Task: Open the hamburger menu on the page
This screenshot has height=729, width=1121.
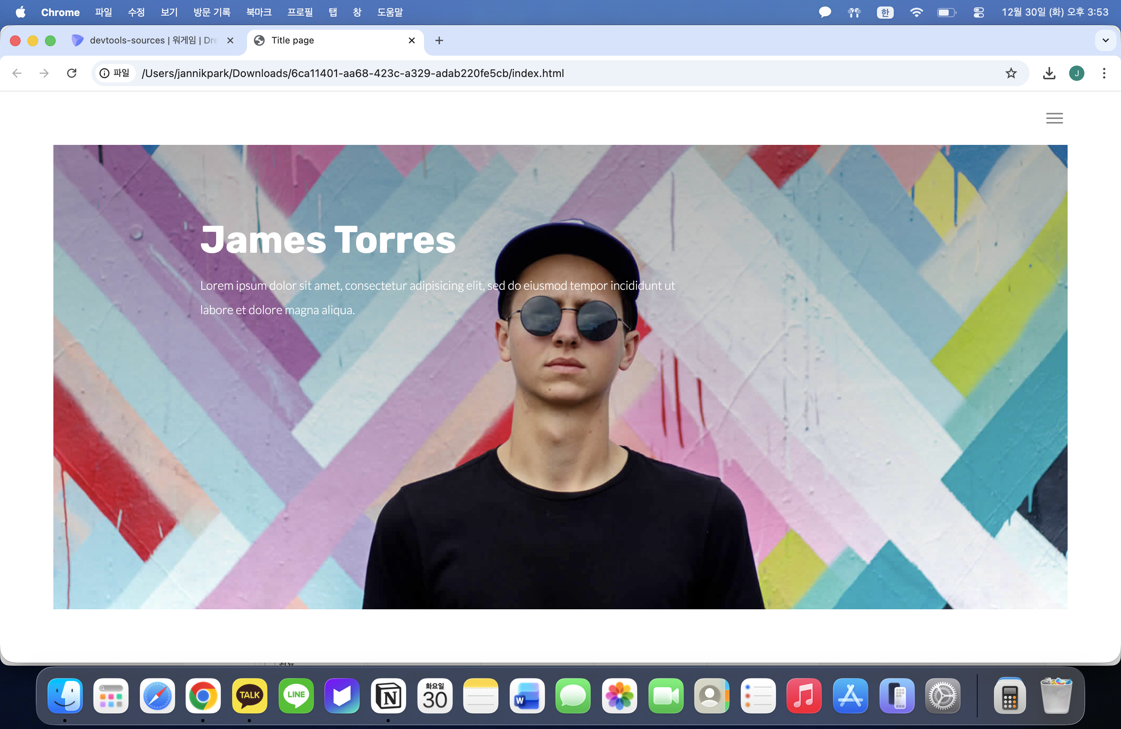Action: [x=1054, y=118]
